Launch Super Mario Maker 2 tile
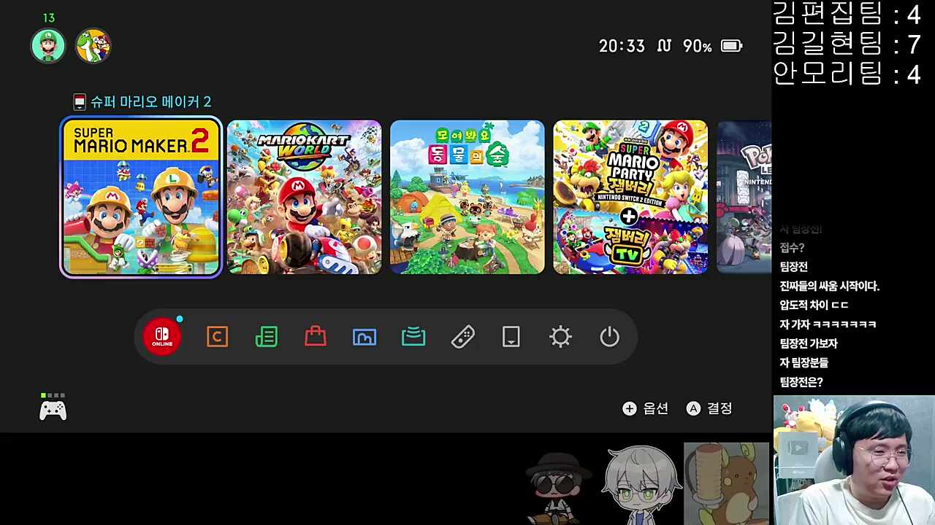 [141, 198]
